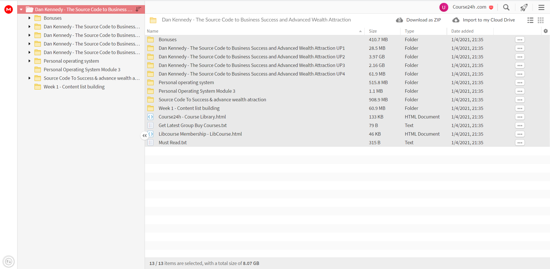Viewport: 550px width, 269px height.
Task: Select Personal Operating System Module 3 in tree
Action: [x=82, y=70]
